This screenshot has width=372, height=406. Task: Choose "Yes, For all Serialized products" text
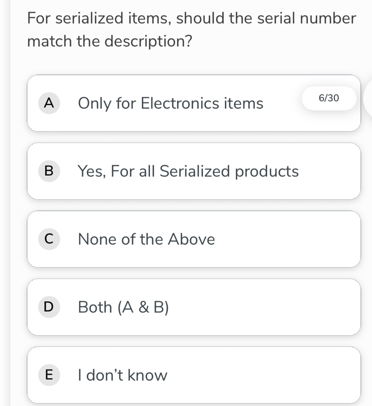point(188,171)
